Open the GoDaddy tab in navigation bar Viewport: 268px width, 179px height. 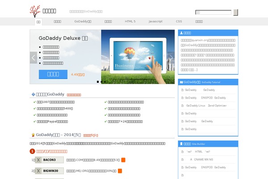point(83,21)
